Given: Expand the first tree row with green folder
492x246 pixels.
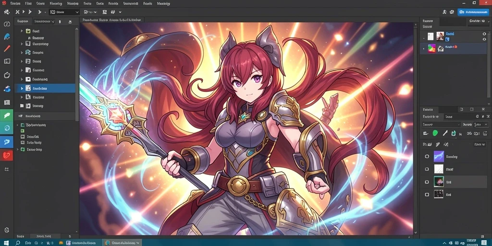Looking at the screenshot, I should (22, 31).
